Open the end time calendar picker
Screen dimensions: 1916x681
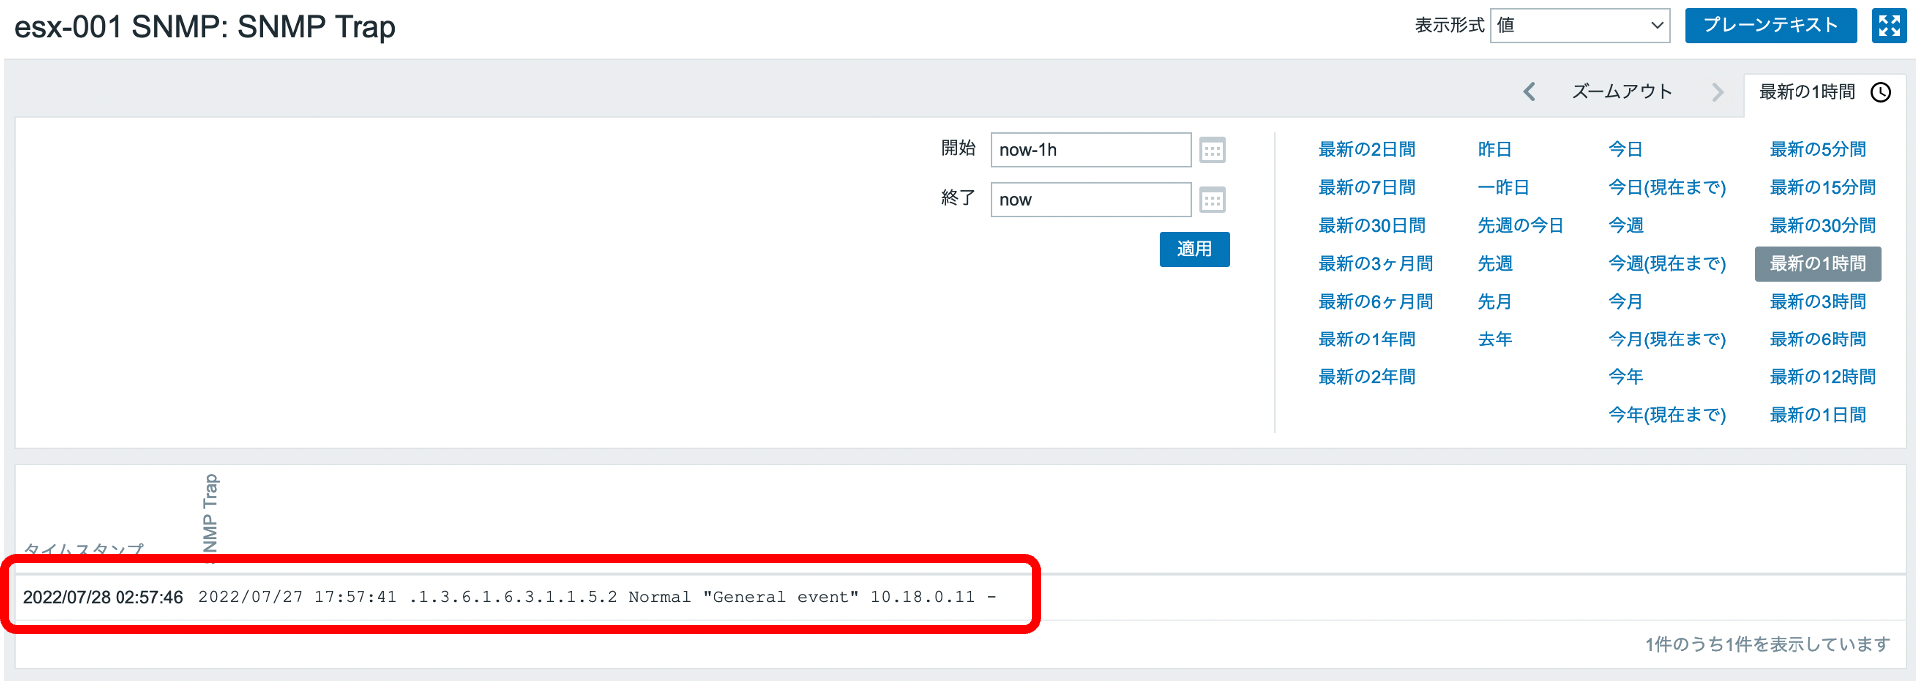coord(1212,200)
